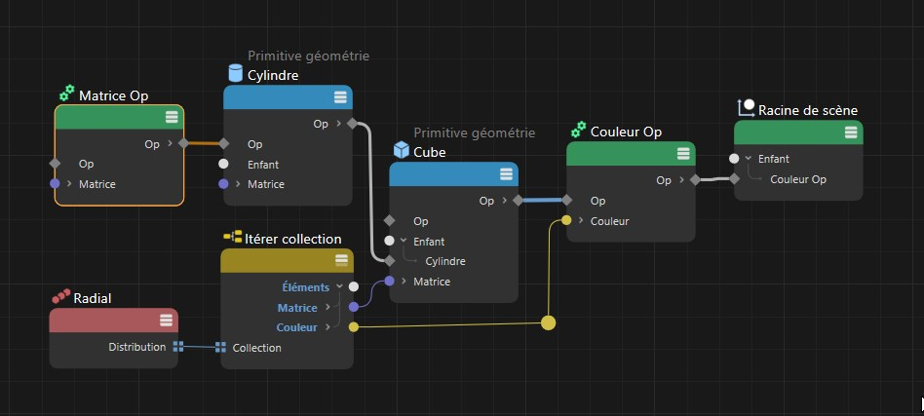Click the Cube node menu icon
The image size is (924, 416).
tap(506, 174)
